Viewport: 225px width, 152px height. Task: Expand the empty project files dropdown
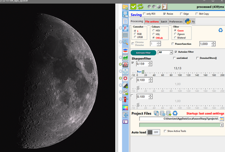click(x=221, y=125)
